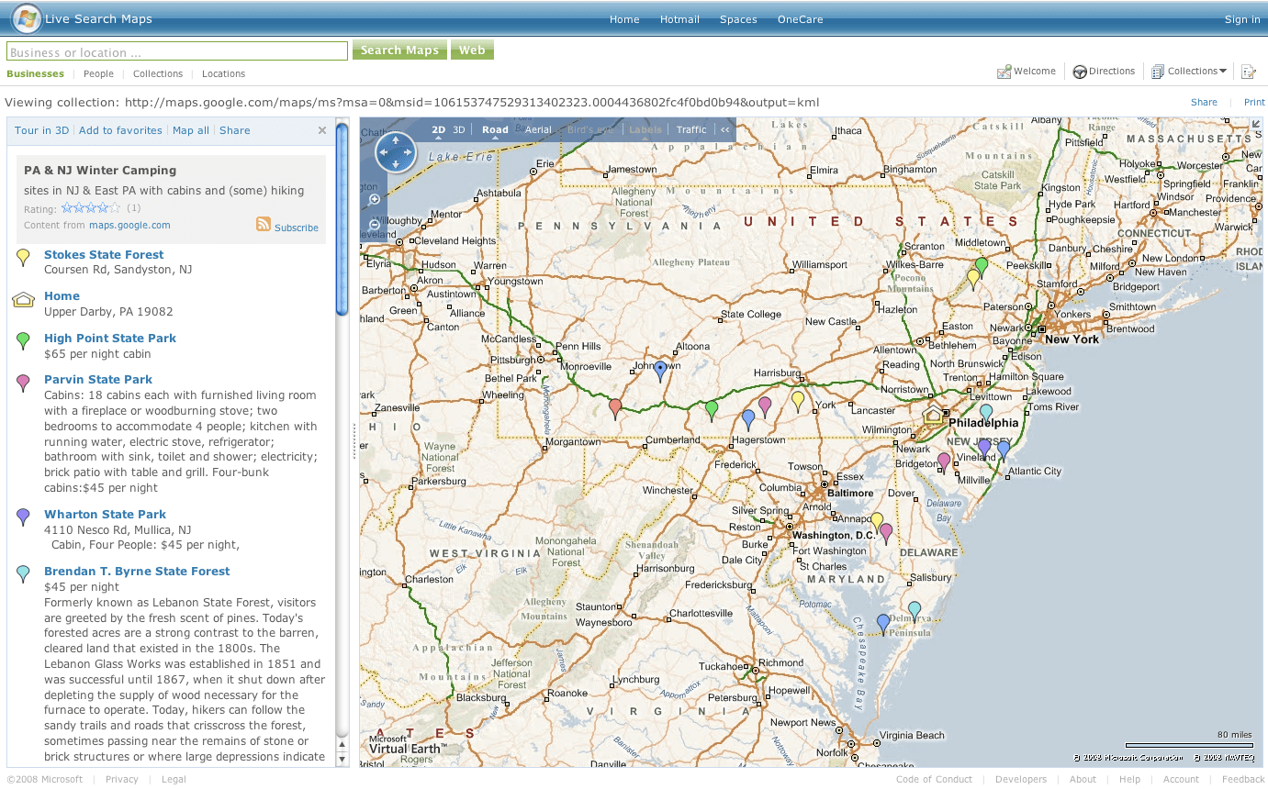The image size is (1268, 789).
Task: Click the panel scrollbar up arrow
Action: click(342, 743)
